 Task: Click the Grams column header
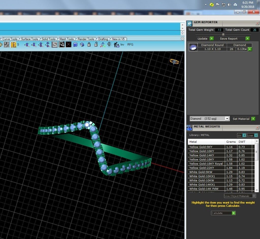pos(231,142)
